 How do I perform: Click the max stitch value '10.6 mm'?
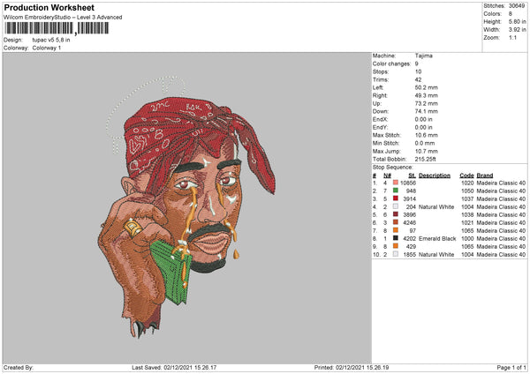click(427, 135)
